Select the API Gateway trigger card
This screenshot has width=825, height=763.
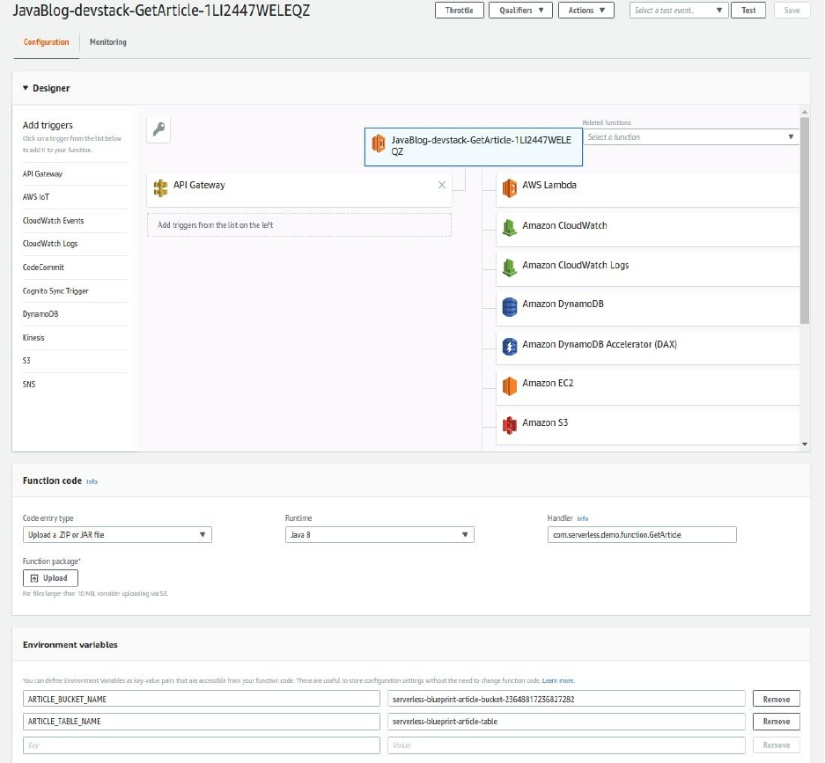tap(298, 190)
